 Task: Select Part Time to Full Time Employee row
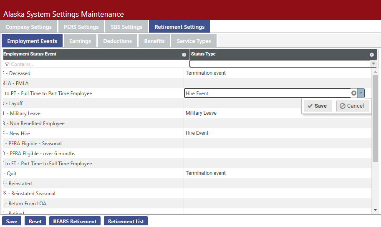[x=187, y=163]
